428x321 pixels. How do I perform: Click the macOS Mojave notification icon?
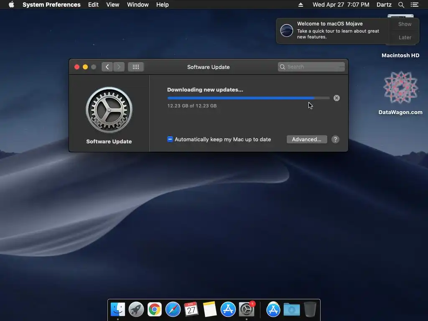[287, 30]
